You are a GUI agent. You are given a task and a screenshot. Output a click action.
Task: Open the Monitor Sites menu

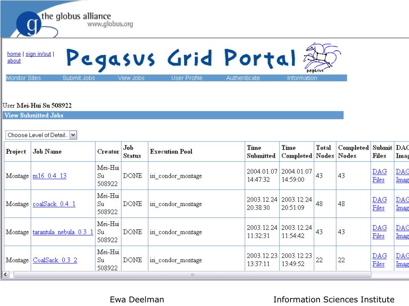23,78
